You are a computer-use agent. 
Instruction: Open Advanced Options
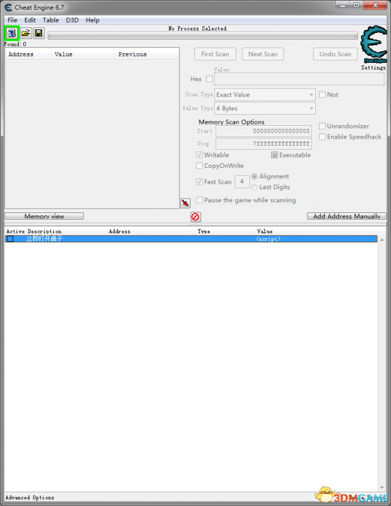[30, 497]
